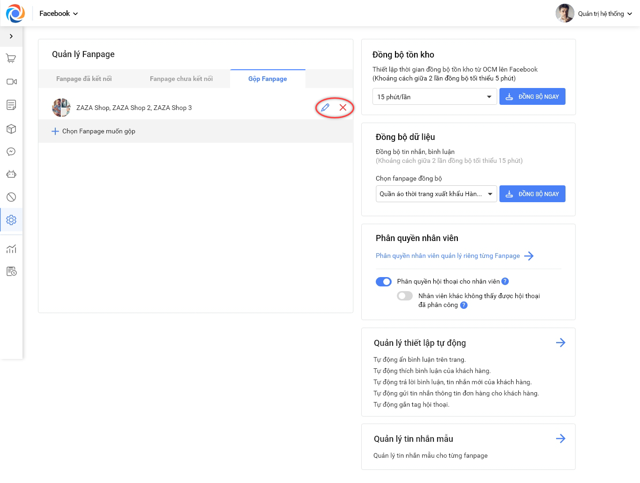The height and width of the screenshot is (483, 640).
Task: Open the shopping cart sidebar icon
Action: (11, 59)
